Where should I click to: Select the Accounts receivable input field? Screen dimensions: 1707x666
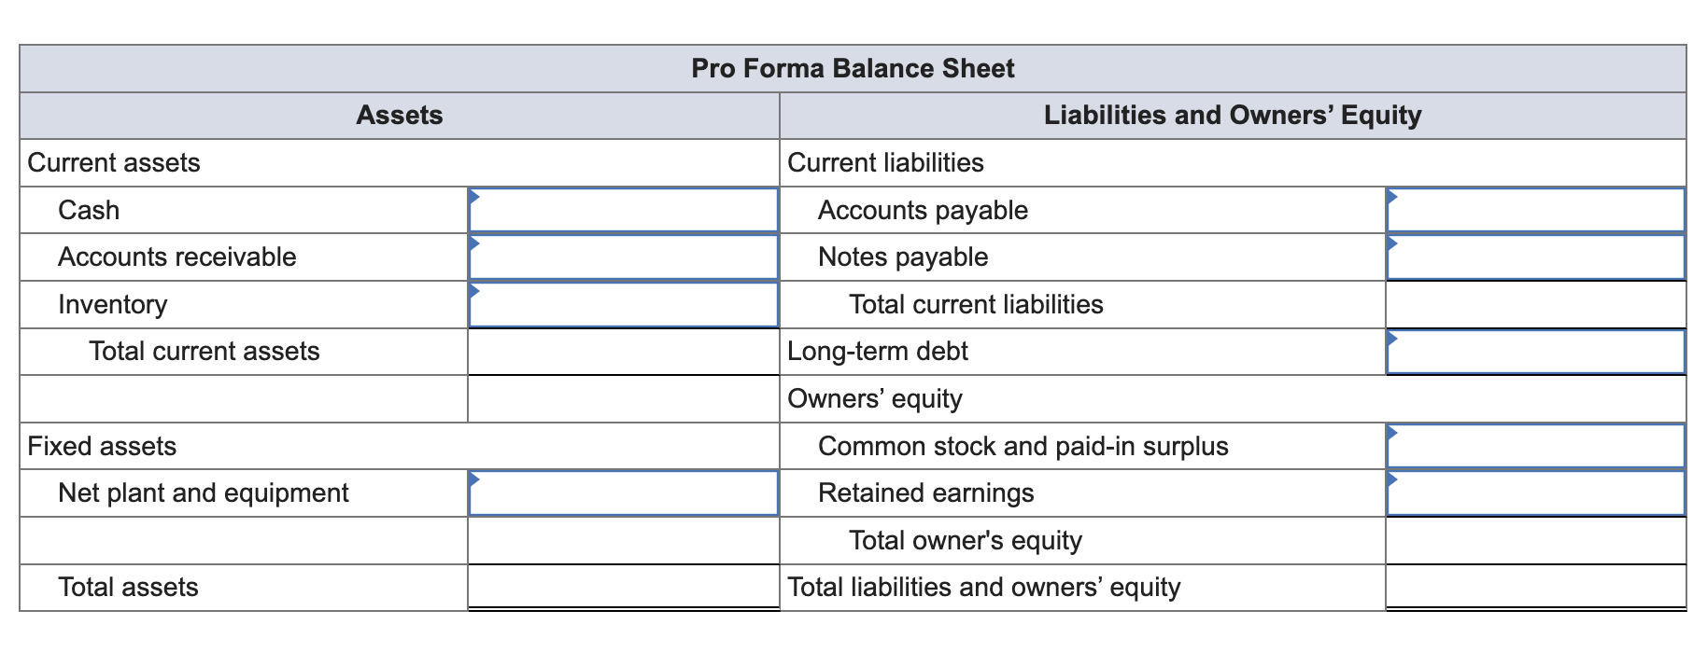pos(624,257)
